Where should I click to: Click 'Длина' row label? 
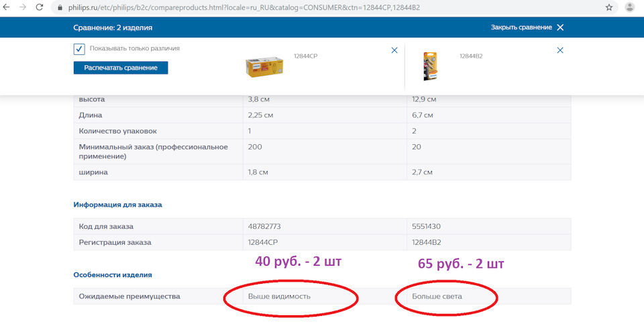click(91, 115)
